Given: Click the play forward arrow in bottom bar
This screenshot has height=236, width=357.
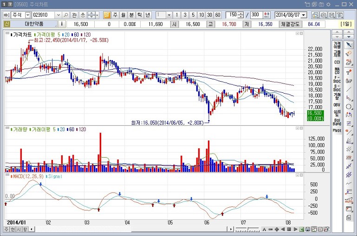Looking at the screenshot, I should tap(296, 229).
